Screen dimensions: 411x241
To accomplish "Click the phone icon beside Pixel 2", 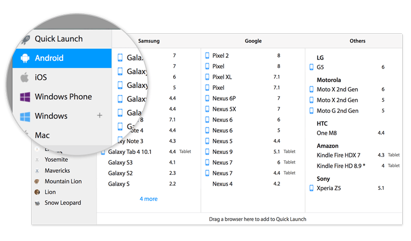I will [x=207, y=55].
